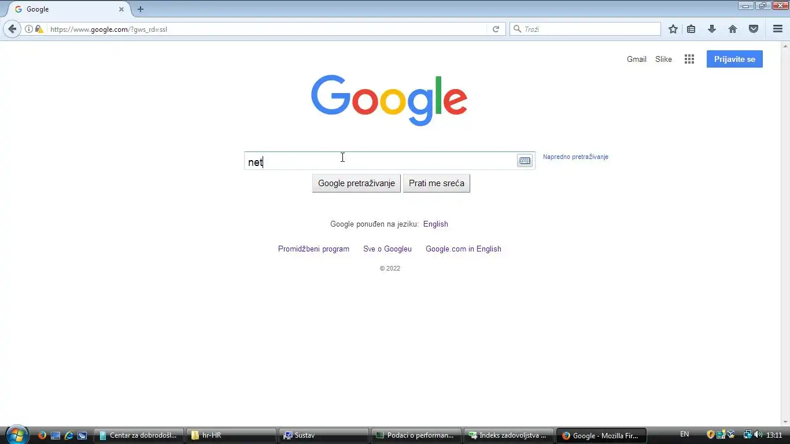Select the Google browser tab
Image resolution: width=790 pixels, height=444 pixels.
pyautogui.click(x=68, y=9)
